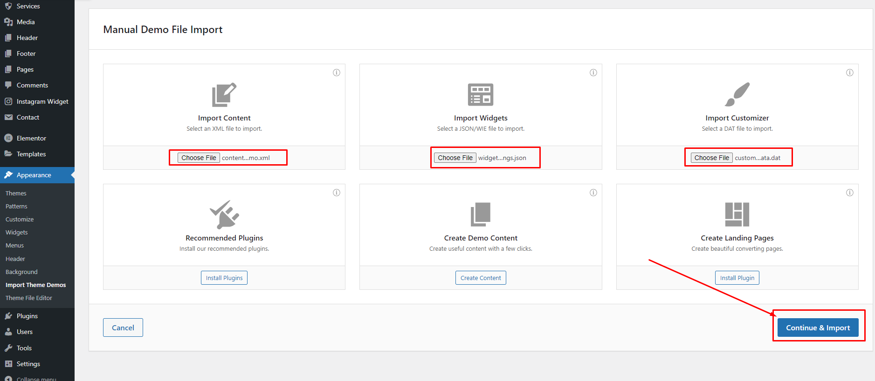Click the Appearance paintbrush icon
This screenshot has width=875, height=381.
8,175
